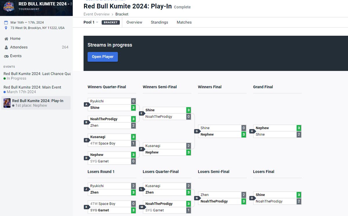Switch to the Matches tab

184,22
